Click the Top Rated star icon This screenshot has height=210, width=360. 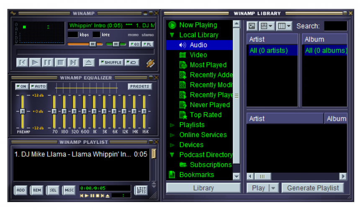pos(183,115)
